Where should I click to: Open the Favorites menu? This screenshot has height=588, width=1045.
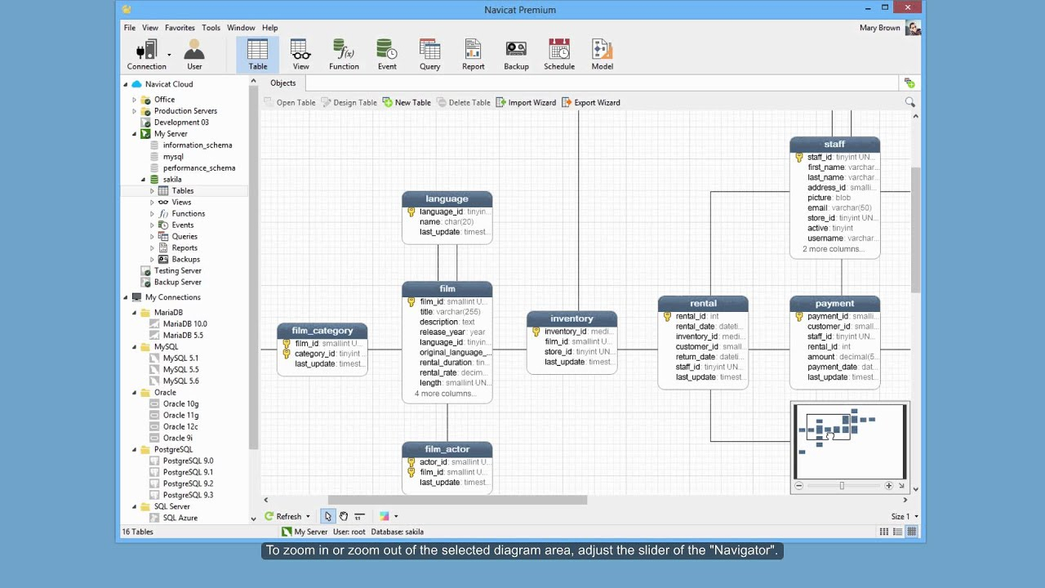(180, 28)
